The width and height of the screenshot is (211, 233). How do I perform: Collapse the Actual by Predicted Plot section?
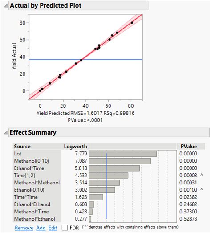click(x=6, y=6)
